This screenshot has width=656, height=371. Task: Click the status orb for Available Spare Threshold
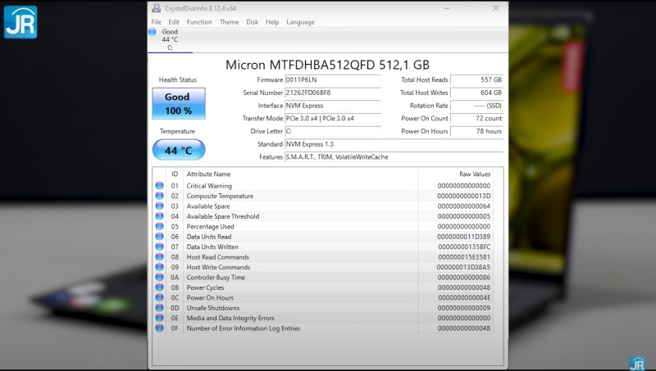pyautogui.click(x=159, y=216)
